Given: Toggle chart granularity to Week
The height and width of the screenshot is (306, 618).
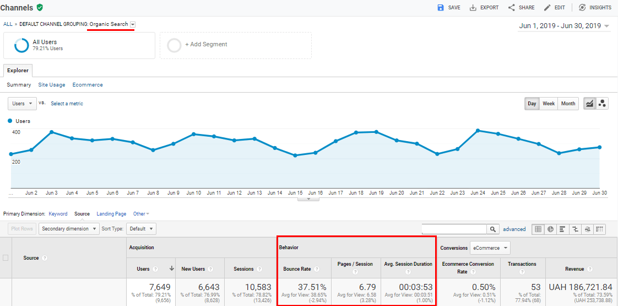Looking at the screenshot, I should point(549,104).
